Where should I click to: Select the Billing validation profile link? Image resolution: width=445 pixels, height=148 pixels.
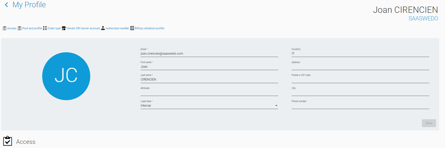[149, 28]
